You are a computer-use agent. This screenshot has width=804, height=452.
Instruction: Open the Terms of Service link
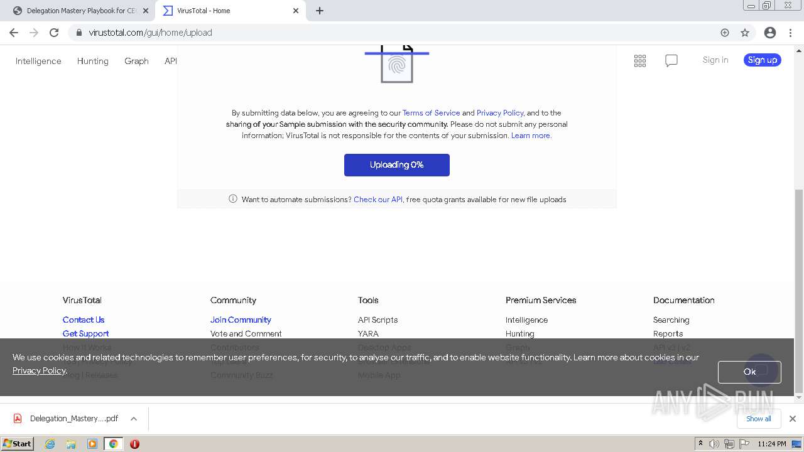tap(431, 113)
